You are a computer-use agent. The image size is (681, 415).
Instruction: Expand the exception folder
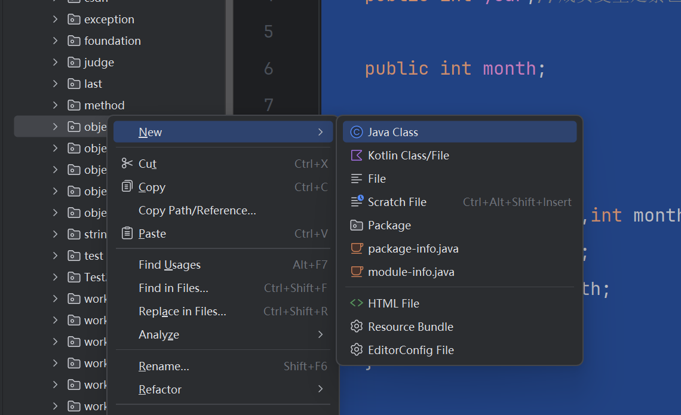tap(55, 19)
